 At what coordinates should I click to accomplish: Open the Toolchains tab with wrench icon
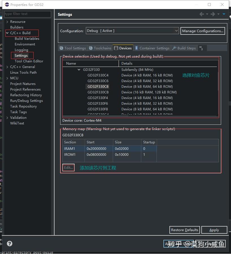click(90, 48)
